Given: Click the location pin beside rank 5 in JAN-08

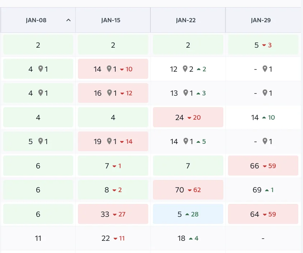Looking at the screenshot, I should (41, 141).
